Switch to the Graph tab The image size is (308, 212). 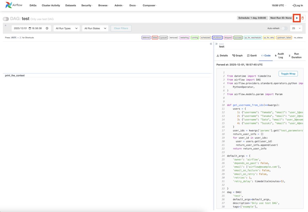click(237, 55)
